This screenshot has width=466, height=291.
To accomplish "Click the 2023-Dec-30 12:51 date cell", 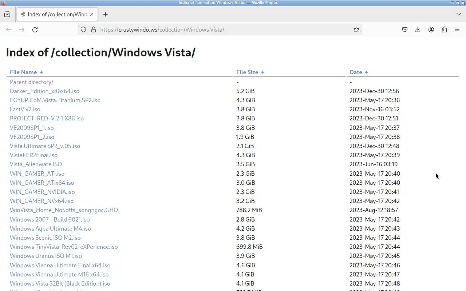I will (x=374, y=118).
